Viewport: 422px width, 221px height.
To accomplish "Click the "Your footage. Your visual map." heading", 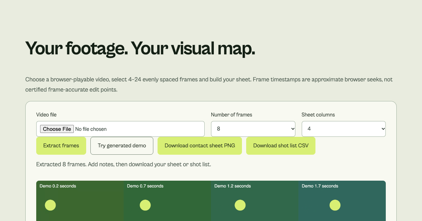I will tap(140, 48).
